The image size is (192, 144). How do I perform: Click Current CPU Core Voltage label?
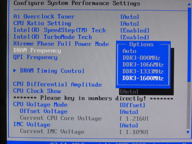pos(61,118)
